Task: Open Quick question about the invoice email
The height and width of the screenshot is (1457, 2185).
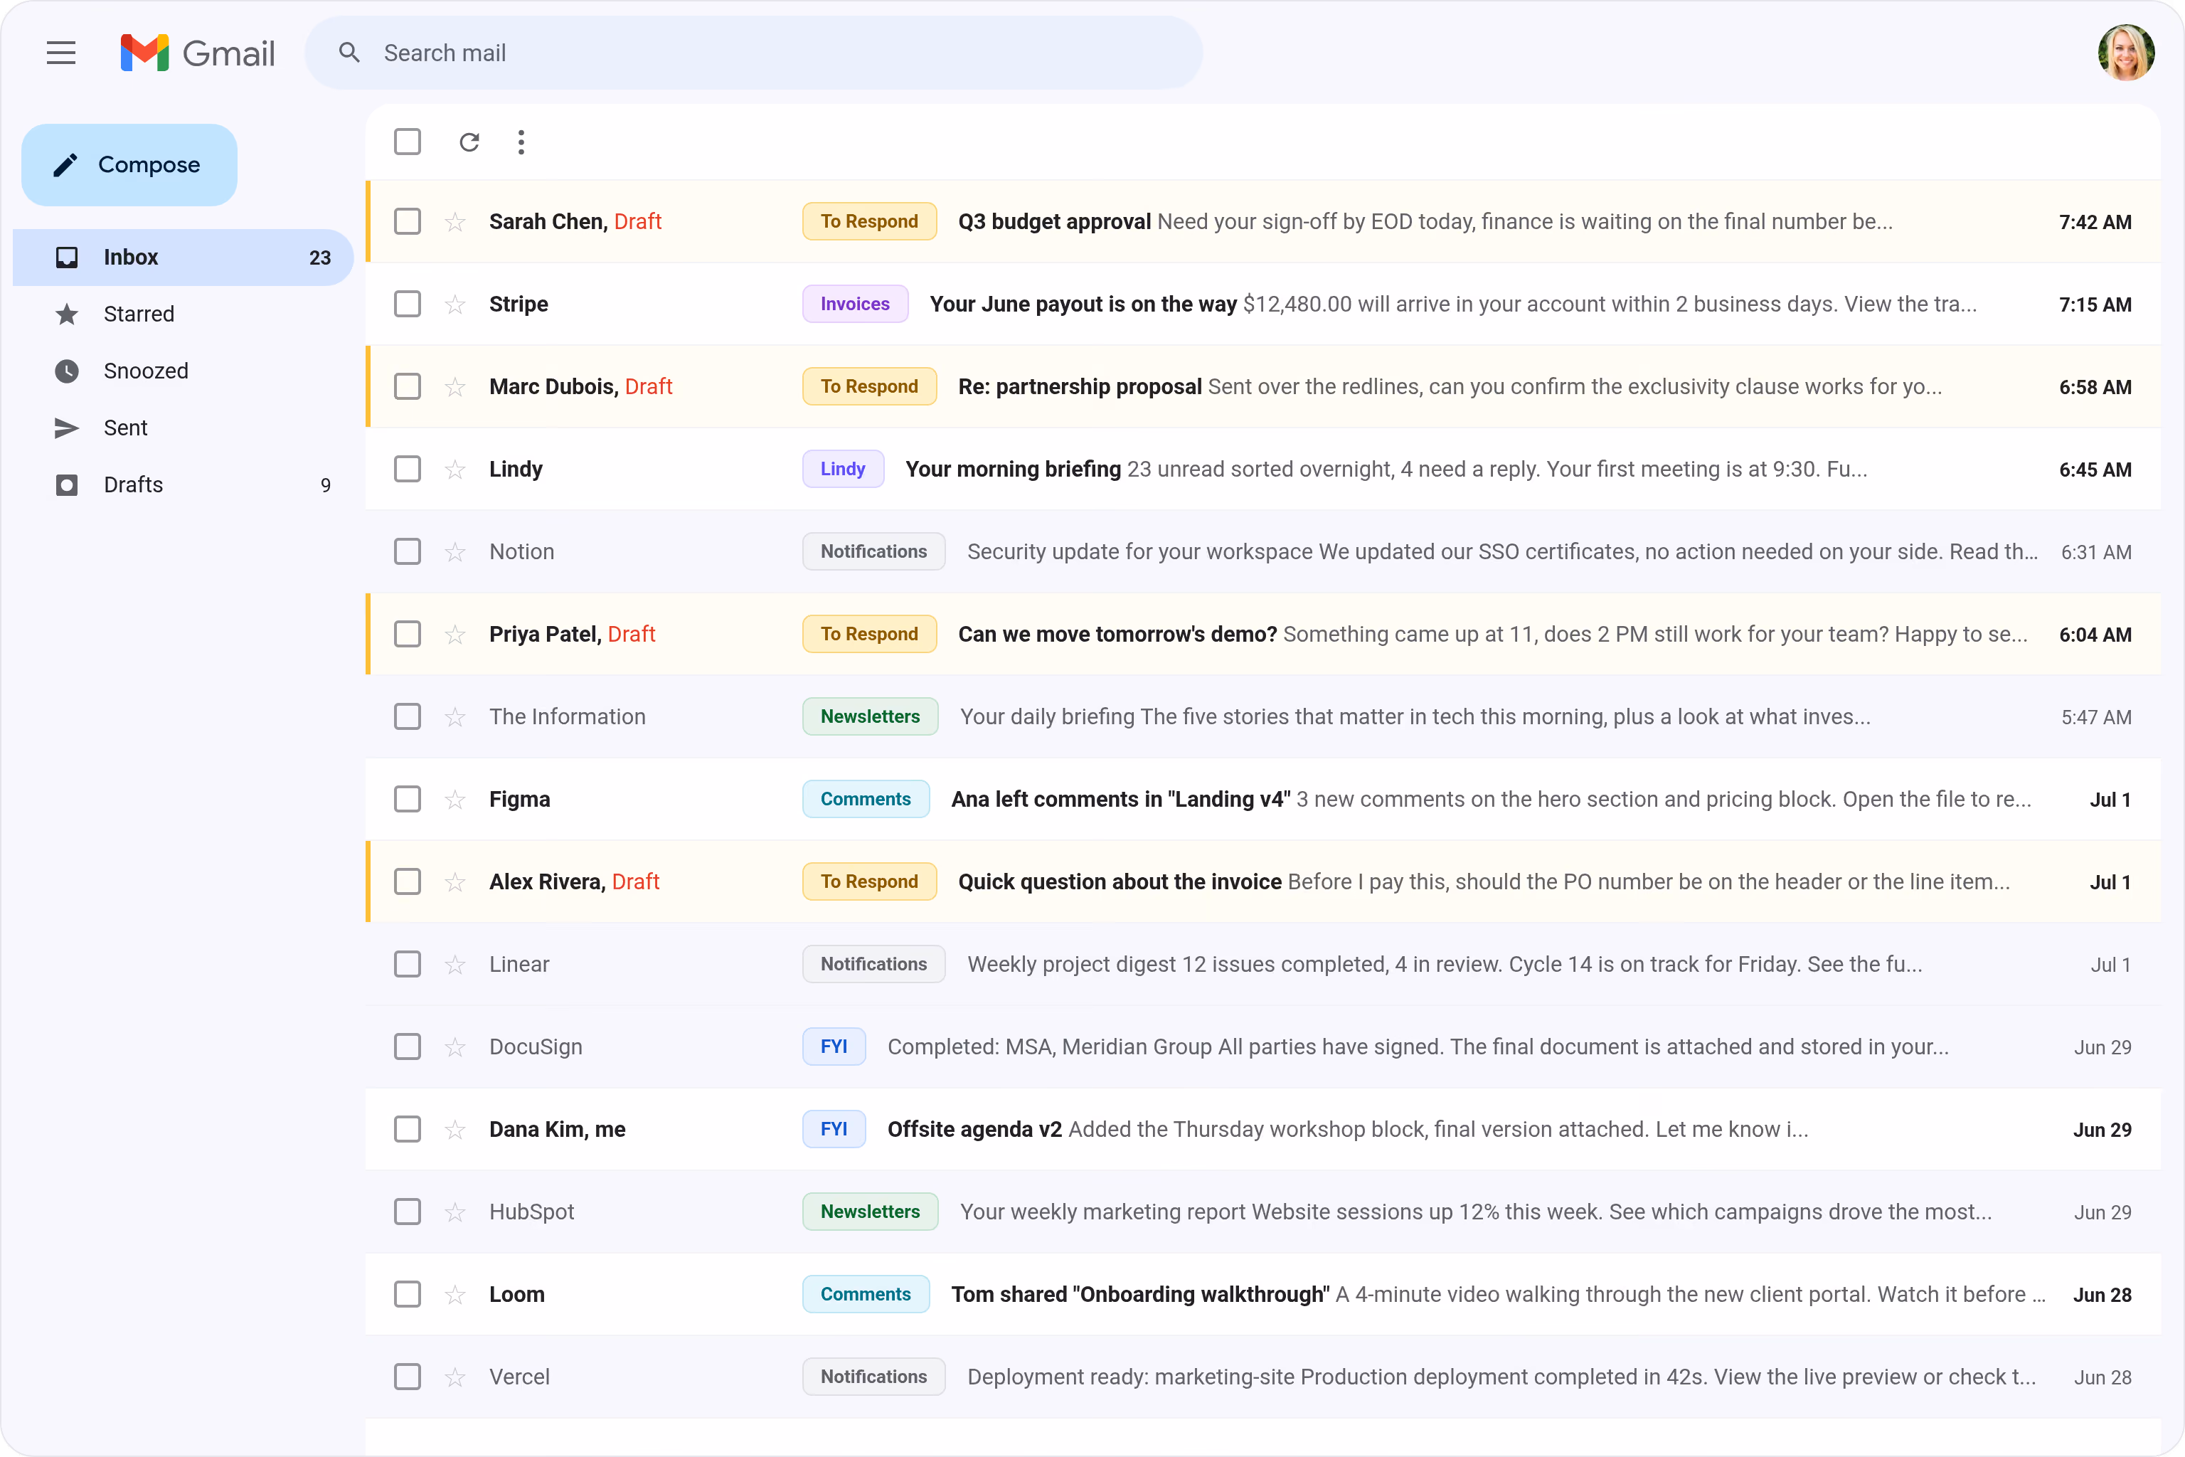Action: pos(1263,882)
